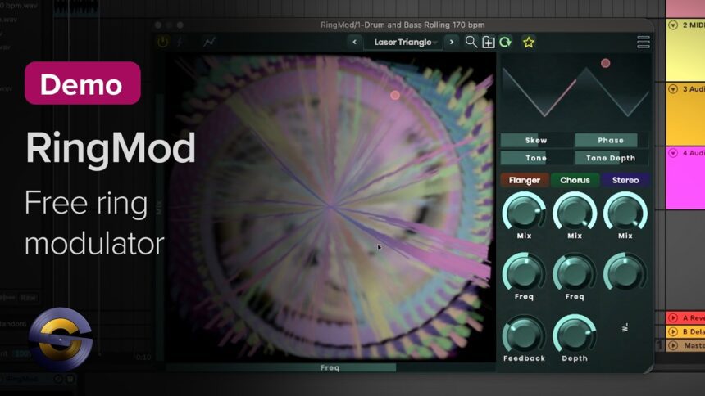Click the Master track play button
This screenshot has height=396, width=705.
[x=673, y=345]
